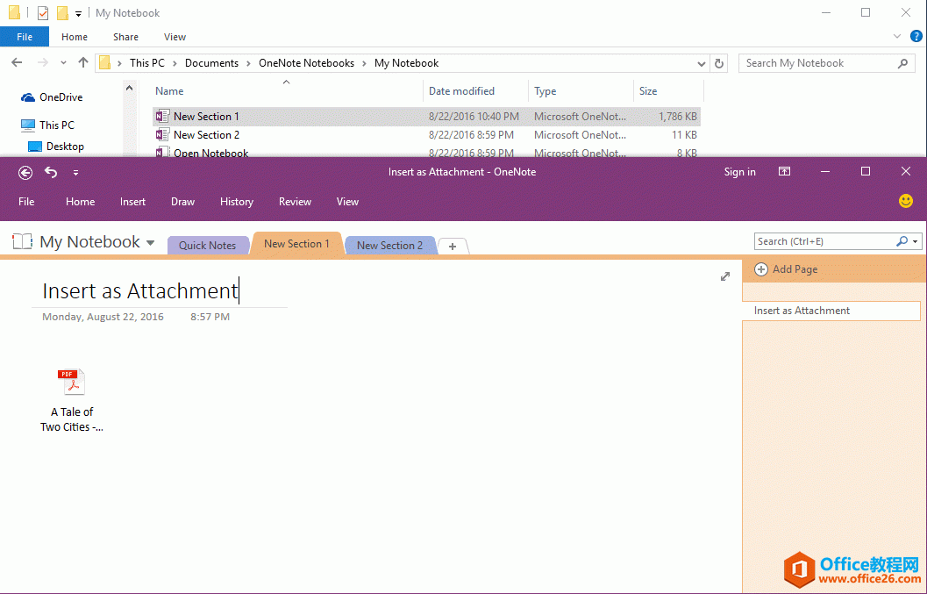The width and height of the screenshot is (927, 594).
Task: Open the Insert ribbon tab in OneNote
Action: 132,201
